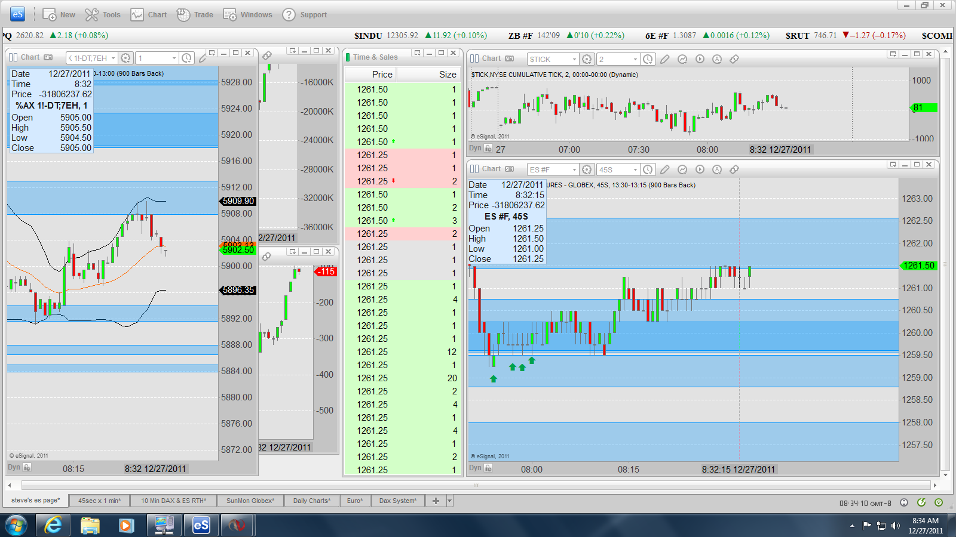Click the 1261.50 price marker on ES chart

pos(919,266)
